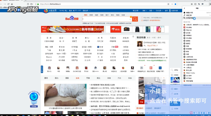Switch to the 国内 news tab
This screenshot has height=116, width=211.
pyautogui.click(x=56, y=78)
